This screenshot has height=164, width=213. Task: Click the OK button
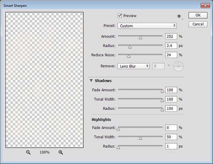198,15
